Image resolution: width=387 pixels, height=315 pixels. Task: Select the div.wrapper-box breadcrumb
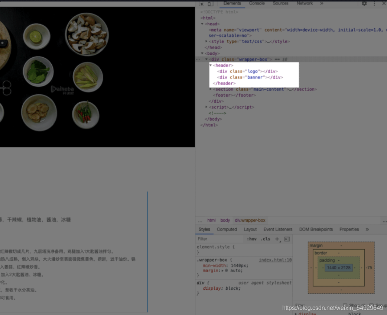(x=250, y=220)
